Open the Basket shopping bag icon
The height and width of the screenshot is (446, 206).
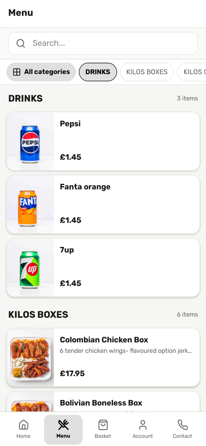[103, 425]
